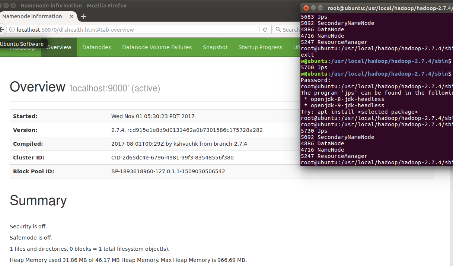Image resolution: width=453 pixels, height=266 pixels.
Task: Close the Firefox window
Action: [0, 6]
